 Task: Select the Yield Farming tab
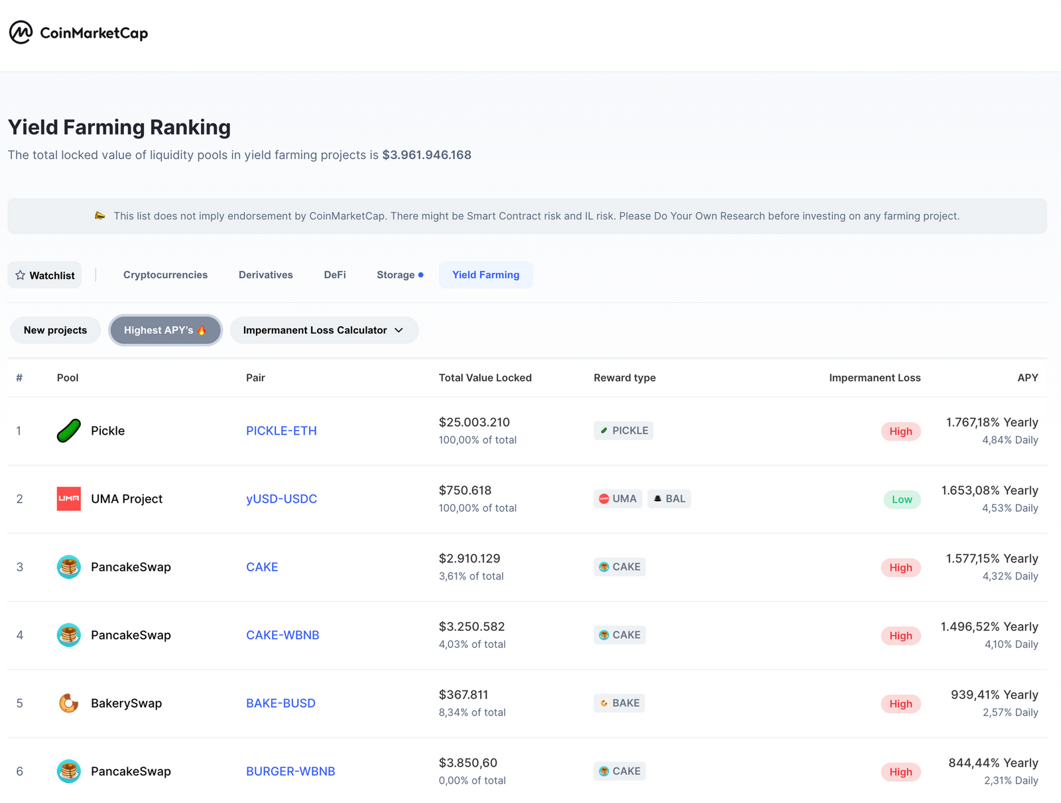tap(486, 275)
